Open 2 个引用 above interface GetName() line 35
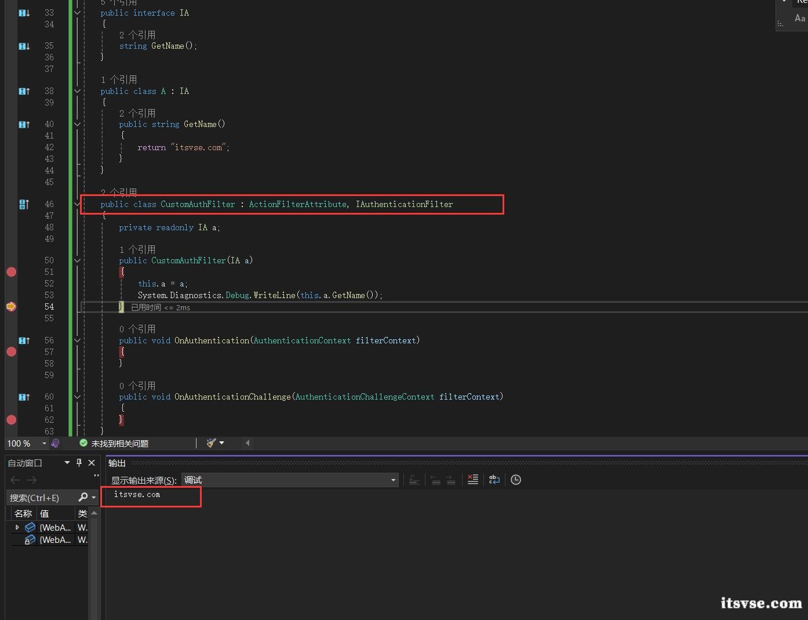The height and width of the screenshot is (620, 808). tap(137, 35)
